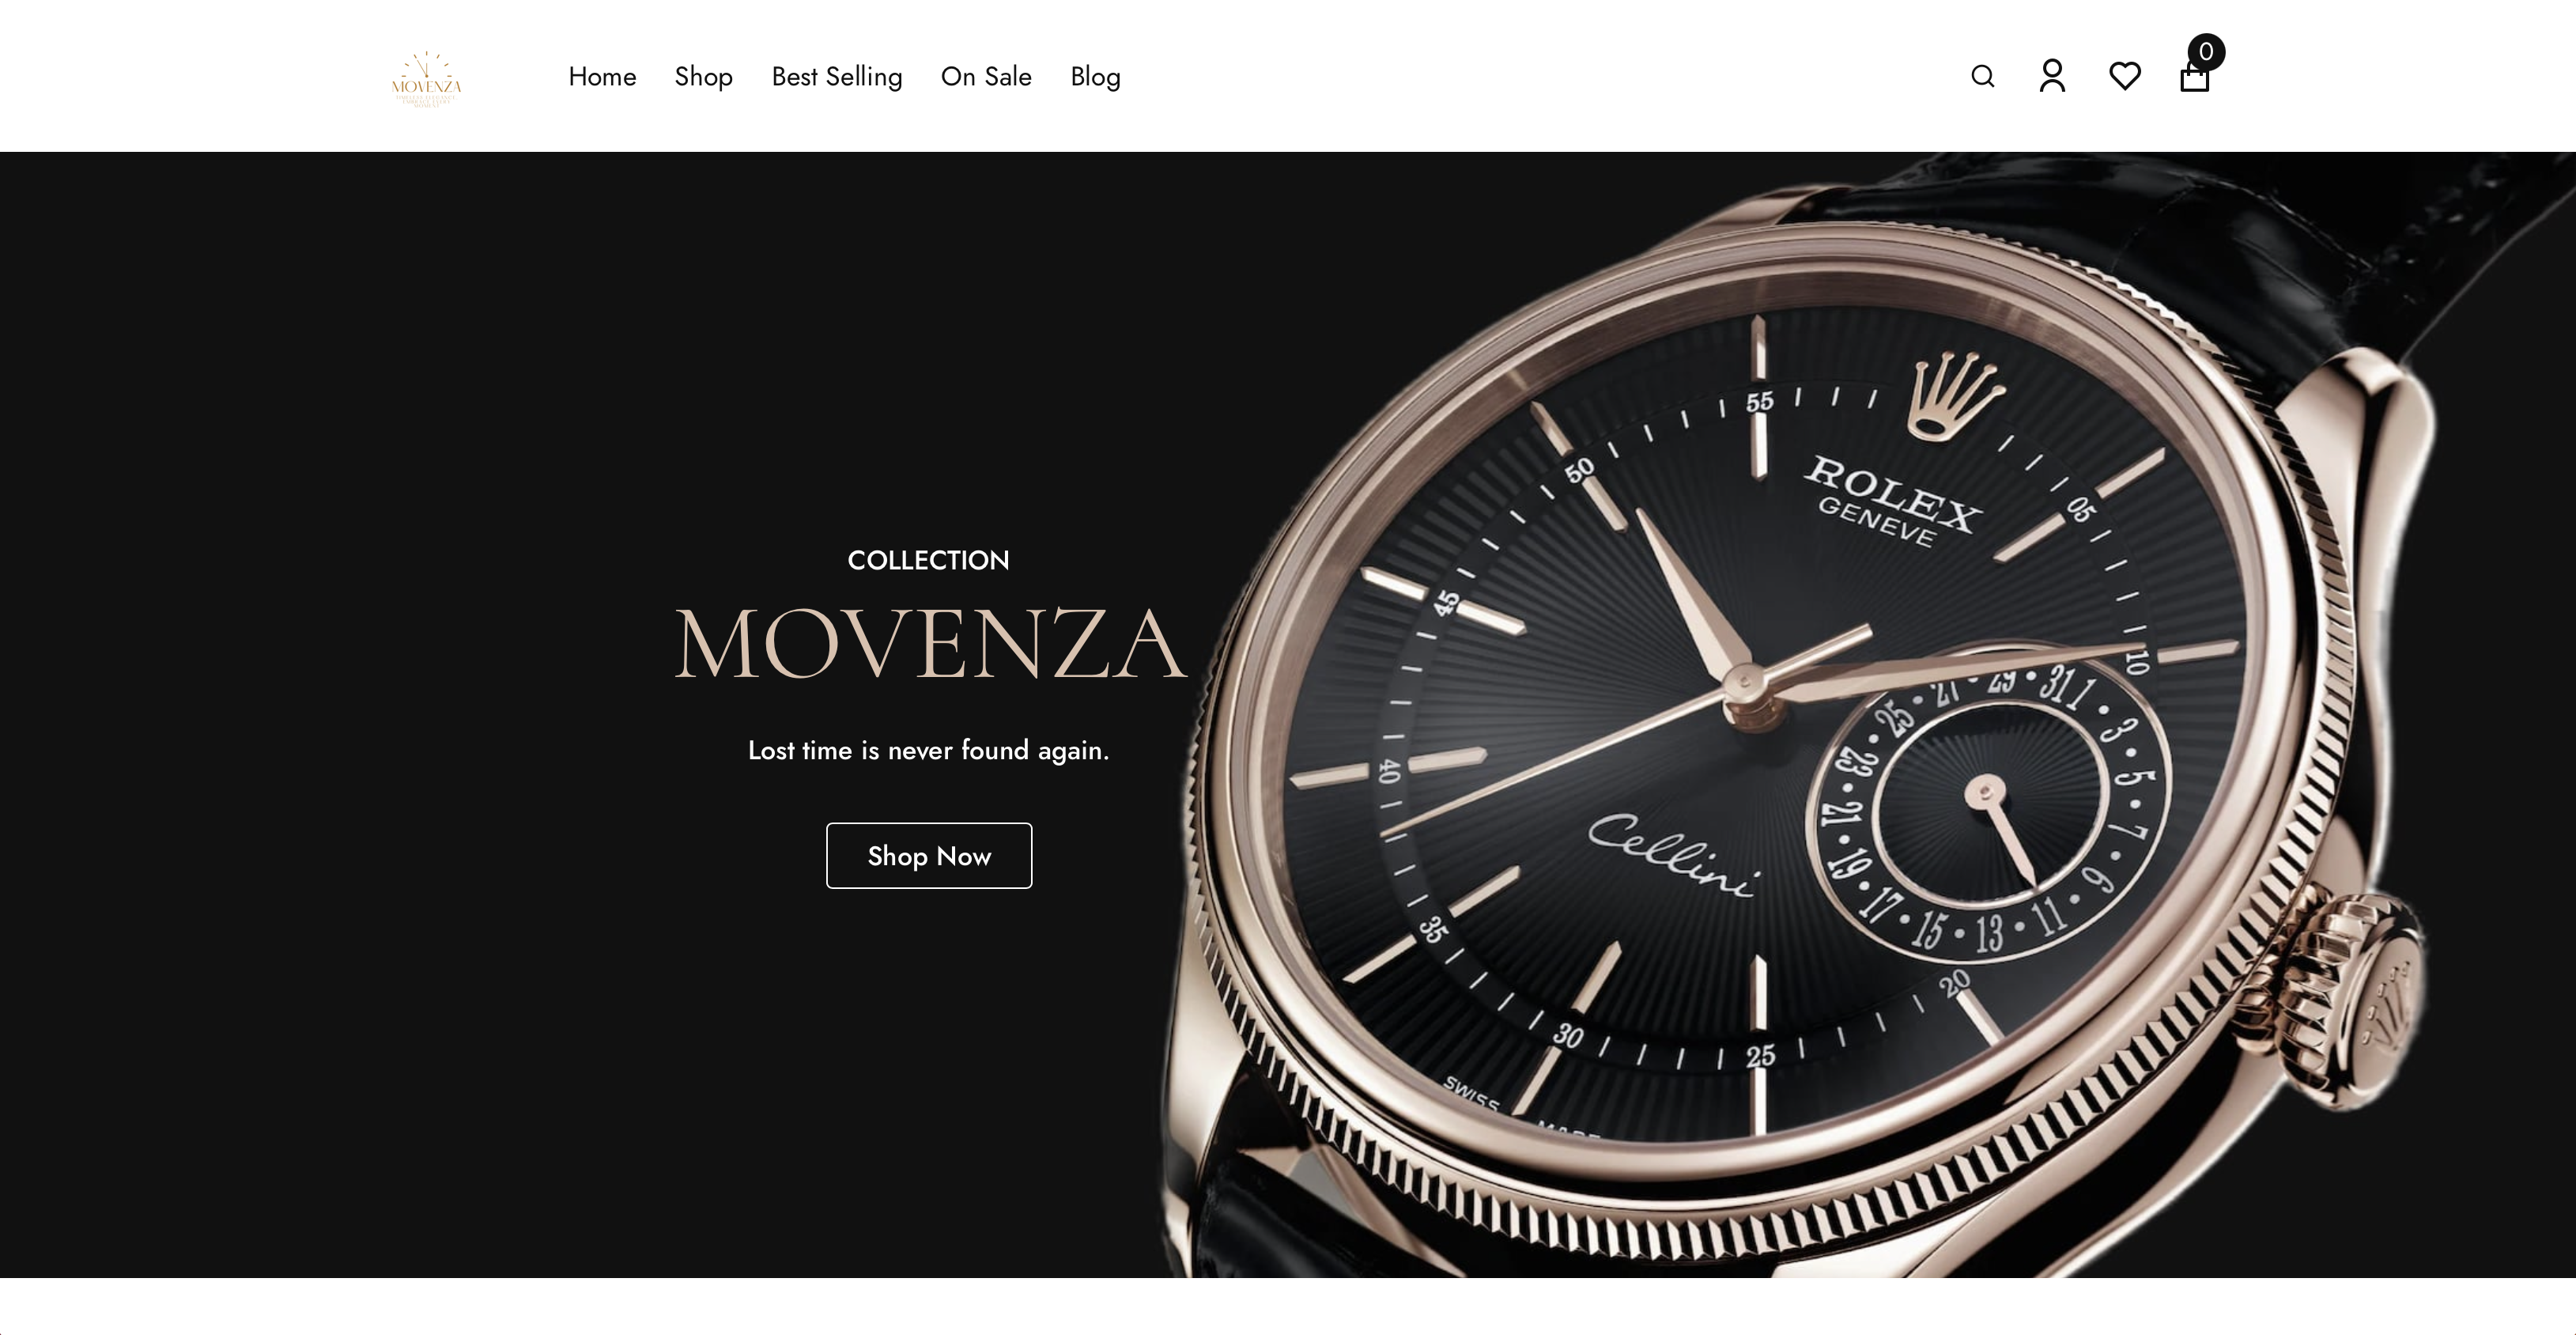Click the date sub-dial on the watch
This screenshot has height=1335, width=2576.
(1986, 800)
